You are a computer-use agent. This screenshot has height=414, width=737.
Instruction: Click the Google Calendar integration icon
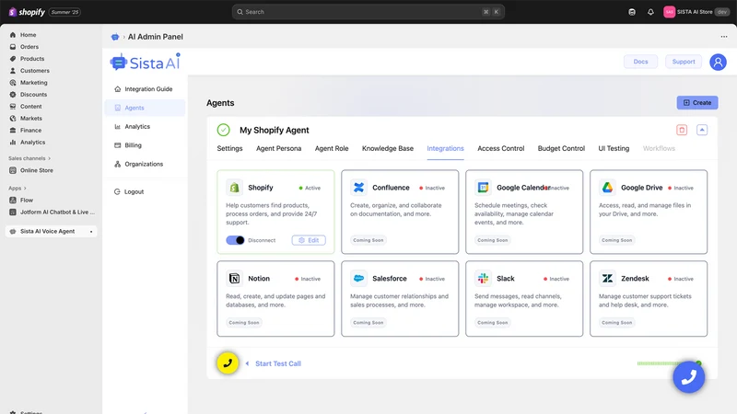pyautogui.click(x=483, y=188)
